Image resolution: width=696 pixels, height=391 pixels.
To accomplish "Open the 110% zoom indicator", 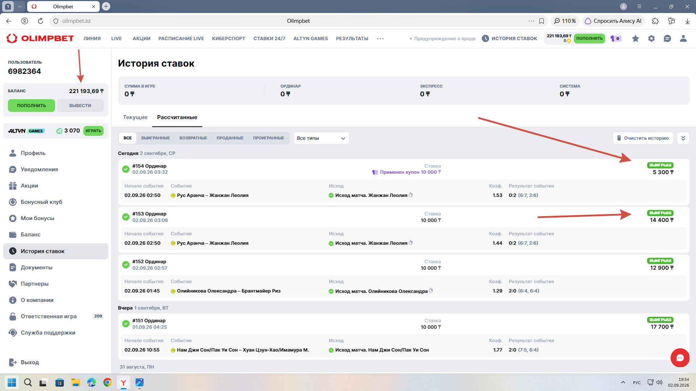I will [x=565, y=21].
